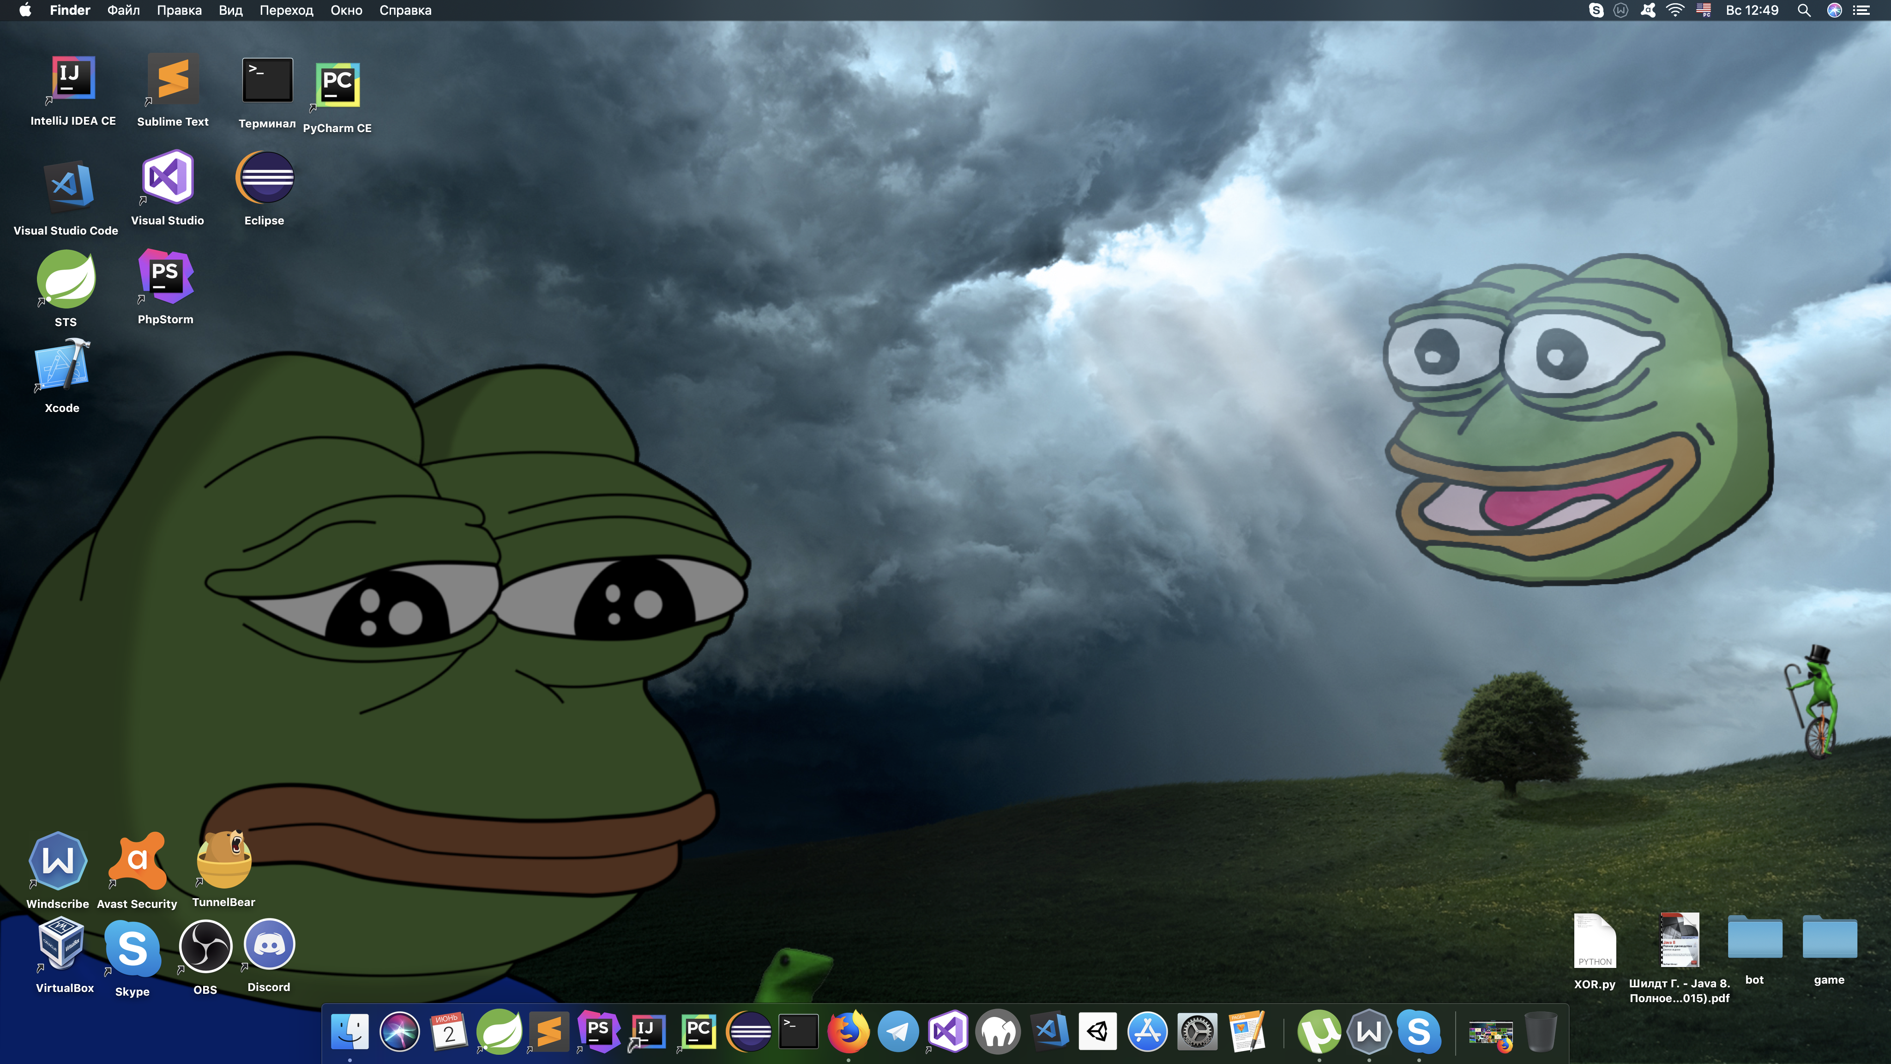Open uTorrent in the Dock

coord(1319,1032)
